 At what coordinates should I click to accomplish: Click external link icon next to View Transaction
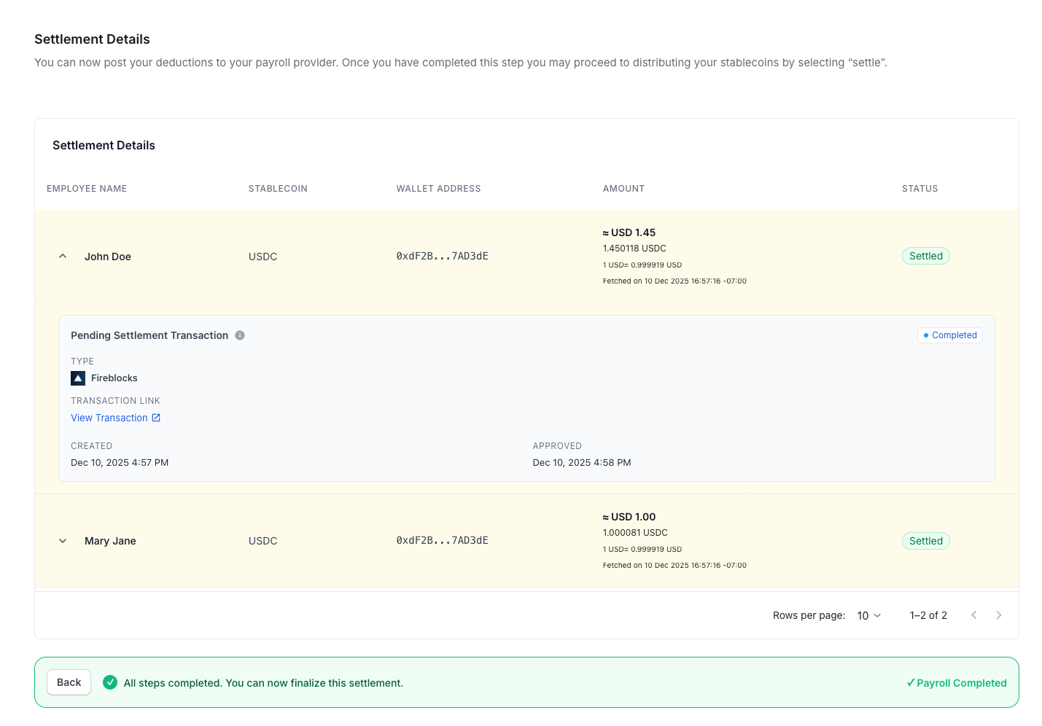coord(156,418)
